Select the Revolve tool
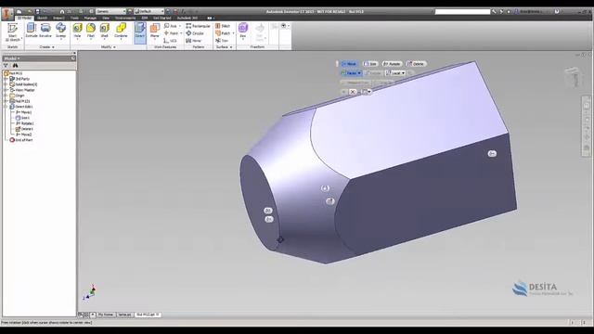This screenshot has width=594, height=334. [x=45, y=31]
